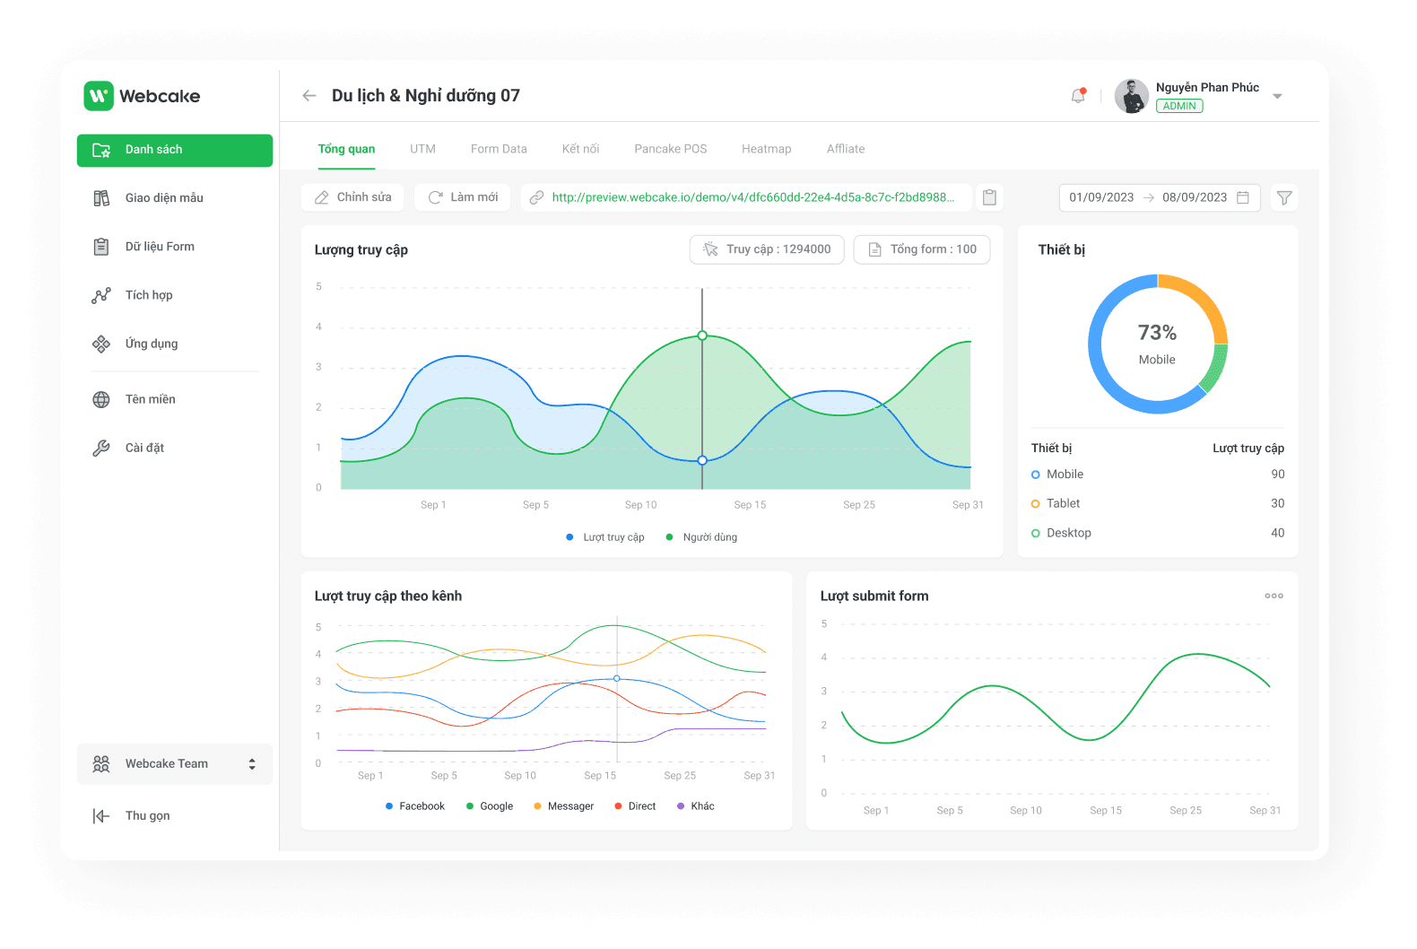This screenshot has height=949, width=1417.
Task: Go back using the left arrow
Action: pos(309,96)
